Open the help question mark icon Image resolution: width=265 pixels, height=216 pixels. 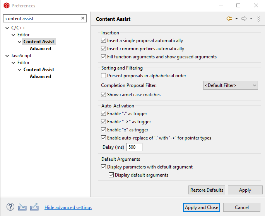pyautogui.click(x=10, y=207)
